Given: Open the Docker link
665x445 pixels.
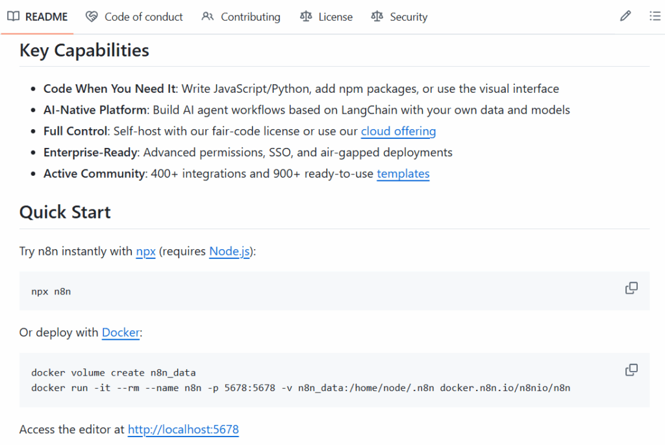Looking at the screenshot, I should [x=120, y=333].
